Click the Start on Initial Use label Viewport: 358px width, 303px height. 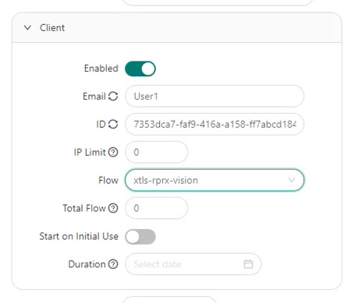[79, 236]
